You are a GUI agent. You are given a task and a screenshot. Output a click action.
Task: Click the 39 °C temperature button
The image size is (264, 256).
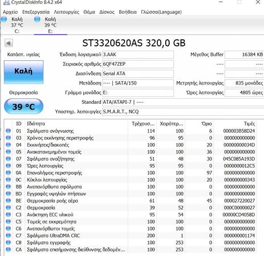tap(23, 106)
